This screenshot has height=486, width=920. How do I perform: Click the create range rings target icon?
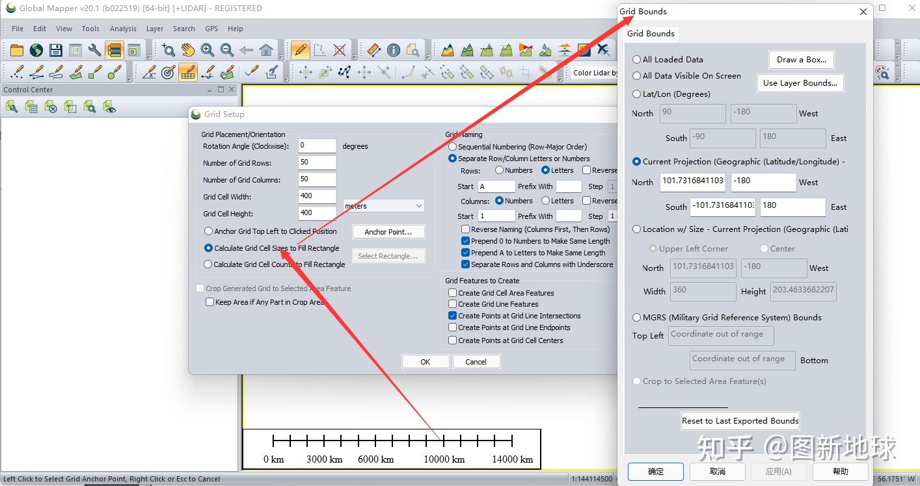tap(169, 72)
